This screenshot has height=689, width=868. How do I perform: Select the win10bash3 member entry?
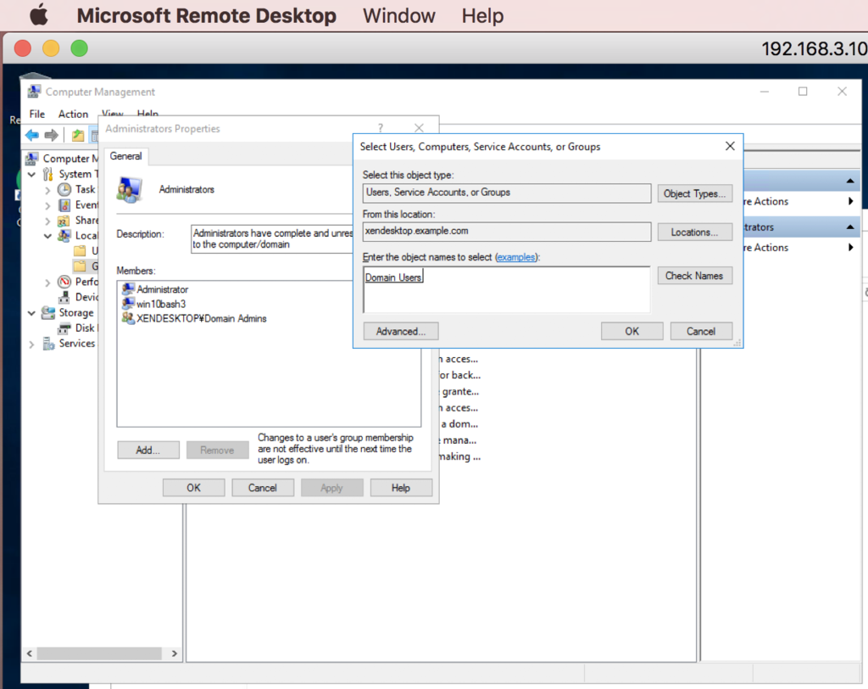click(x=154, y=304)
